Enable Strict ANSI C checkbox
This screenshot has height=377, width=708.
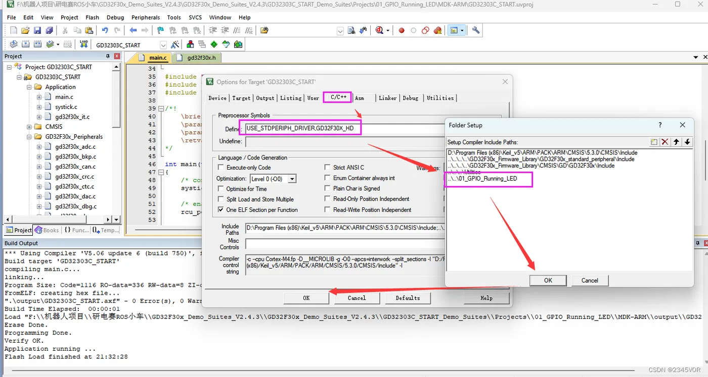328,168
